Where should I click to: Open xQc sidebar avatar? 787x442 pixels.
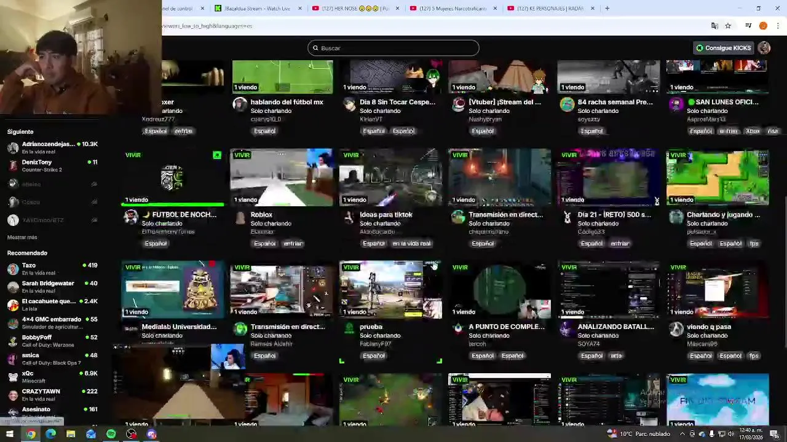[x=13, y=377]
